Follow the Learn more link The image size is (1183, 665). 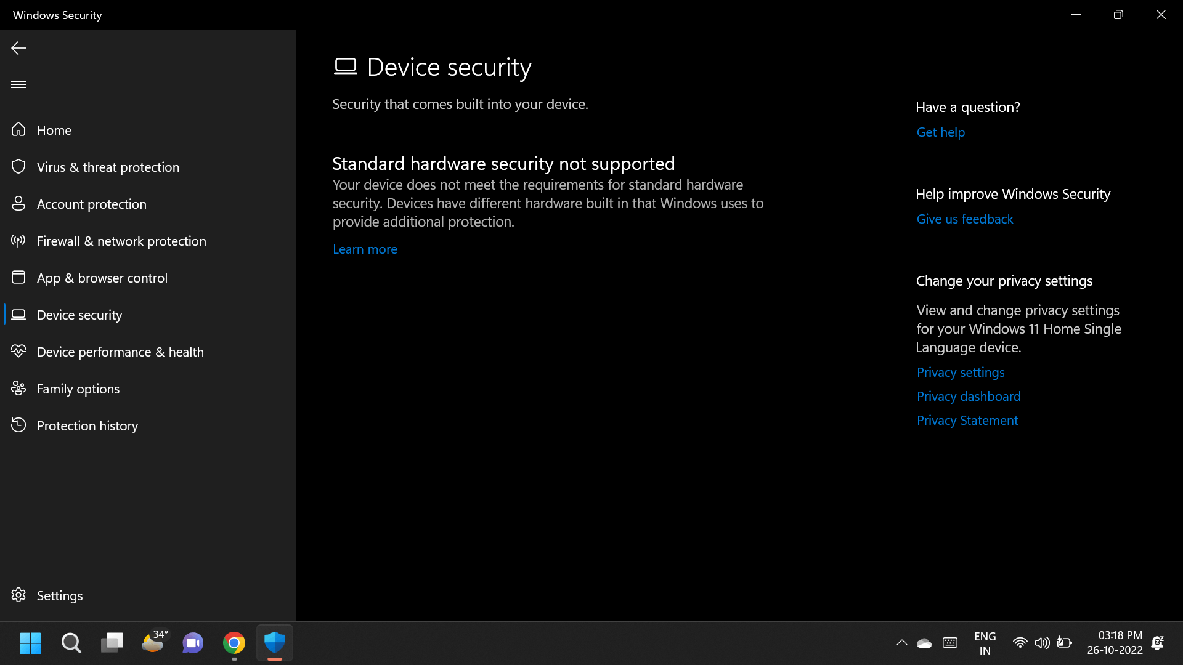point(365,249)
